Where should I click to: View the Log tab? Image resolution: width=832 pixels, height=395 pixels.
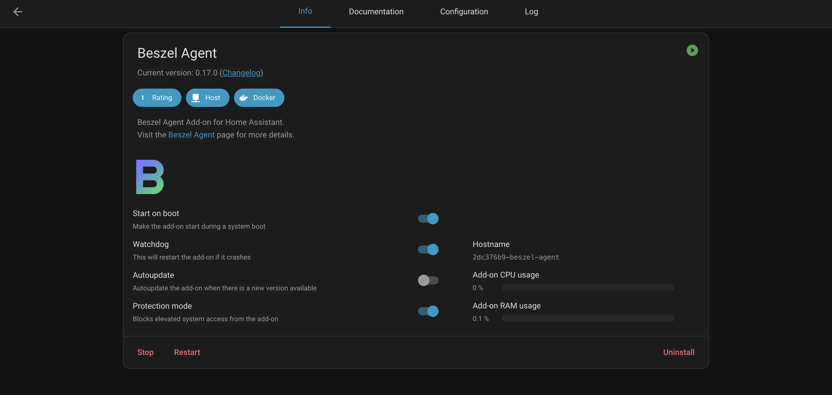[x=531, y=12]
